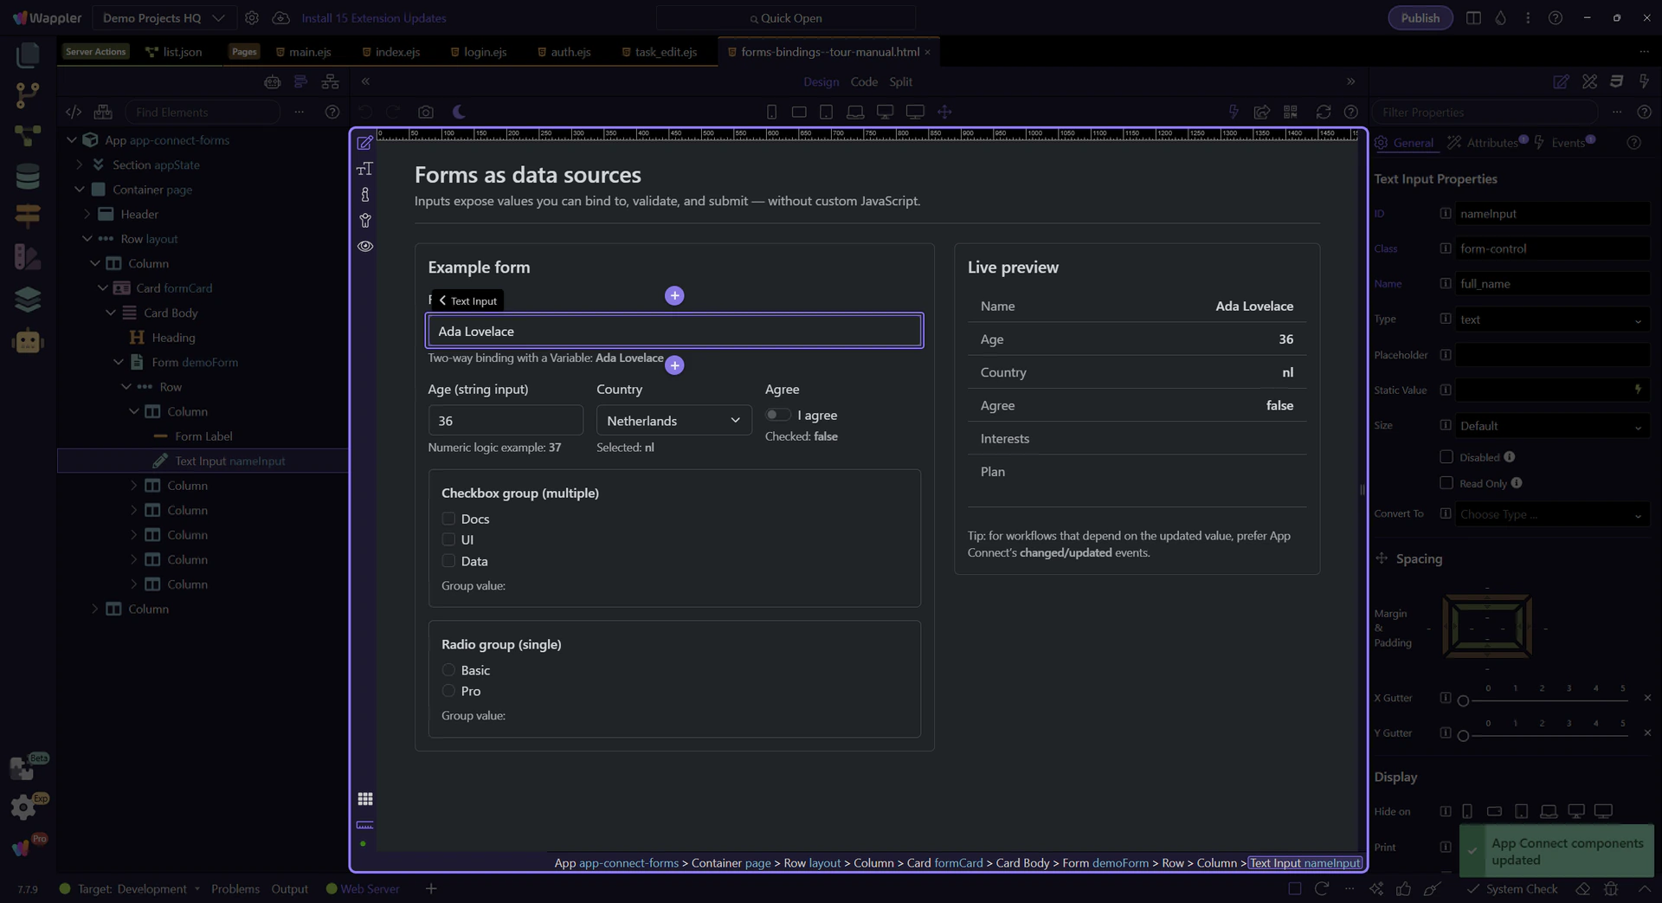
Task: Click the eye preview icon in canvas toolbar
Action: click(365, 246)
